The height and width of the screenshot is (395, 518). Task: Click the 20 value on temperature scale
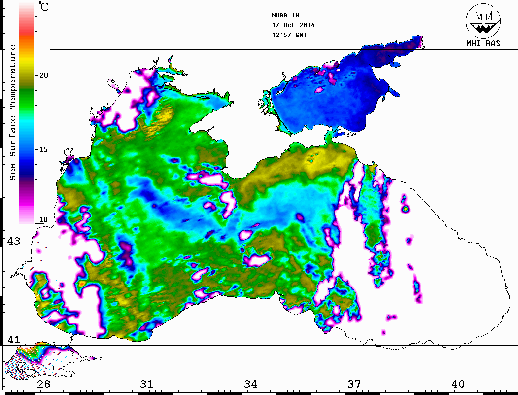[43, 75]
